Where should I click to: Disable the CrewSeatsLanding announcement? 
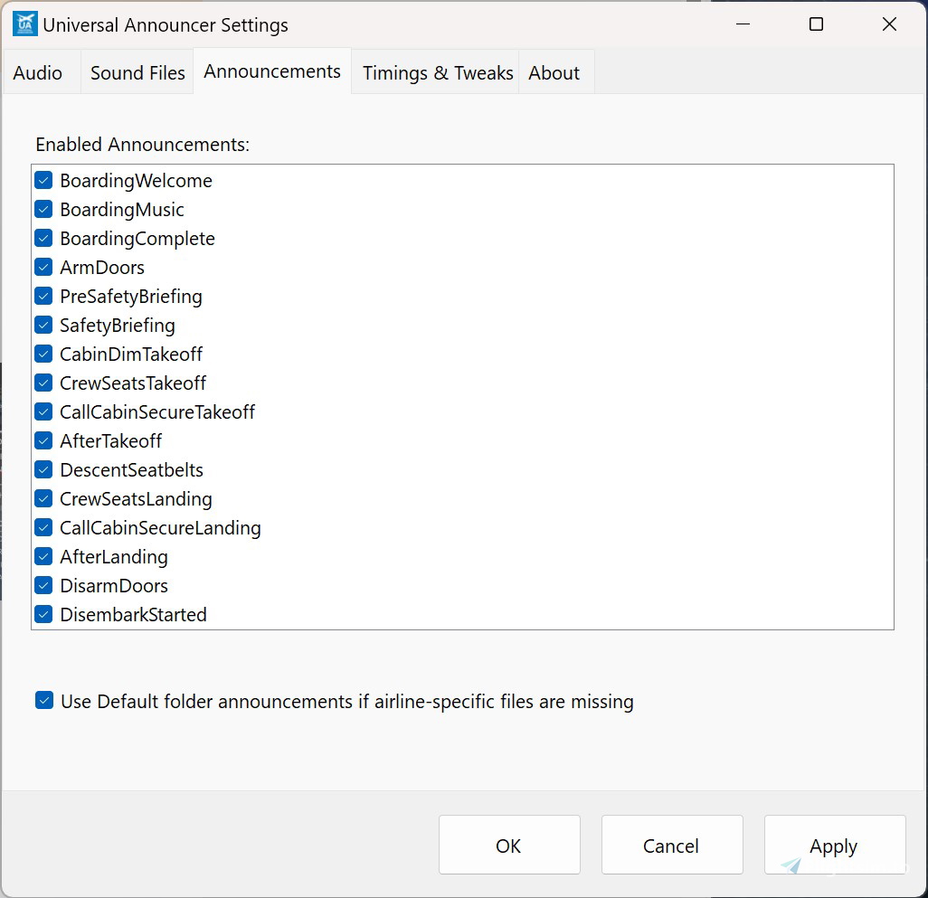click(43, 498)
